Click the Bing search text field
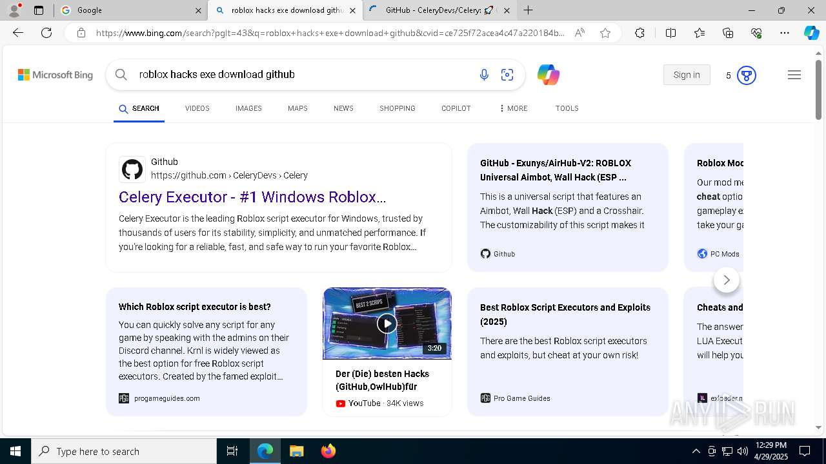This screenshot has width=826, height=464. coord(303,75)
